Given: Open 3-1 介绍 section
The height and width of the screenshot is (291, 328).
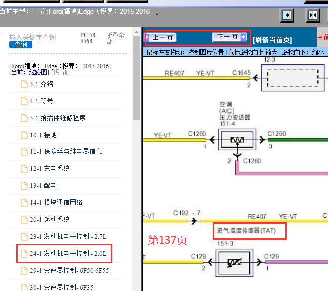Looking at the screenshot, I should tap(41, 84).
